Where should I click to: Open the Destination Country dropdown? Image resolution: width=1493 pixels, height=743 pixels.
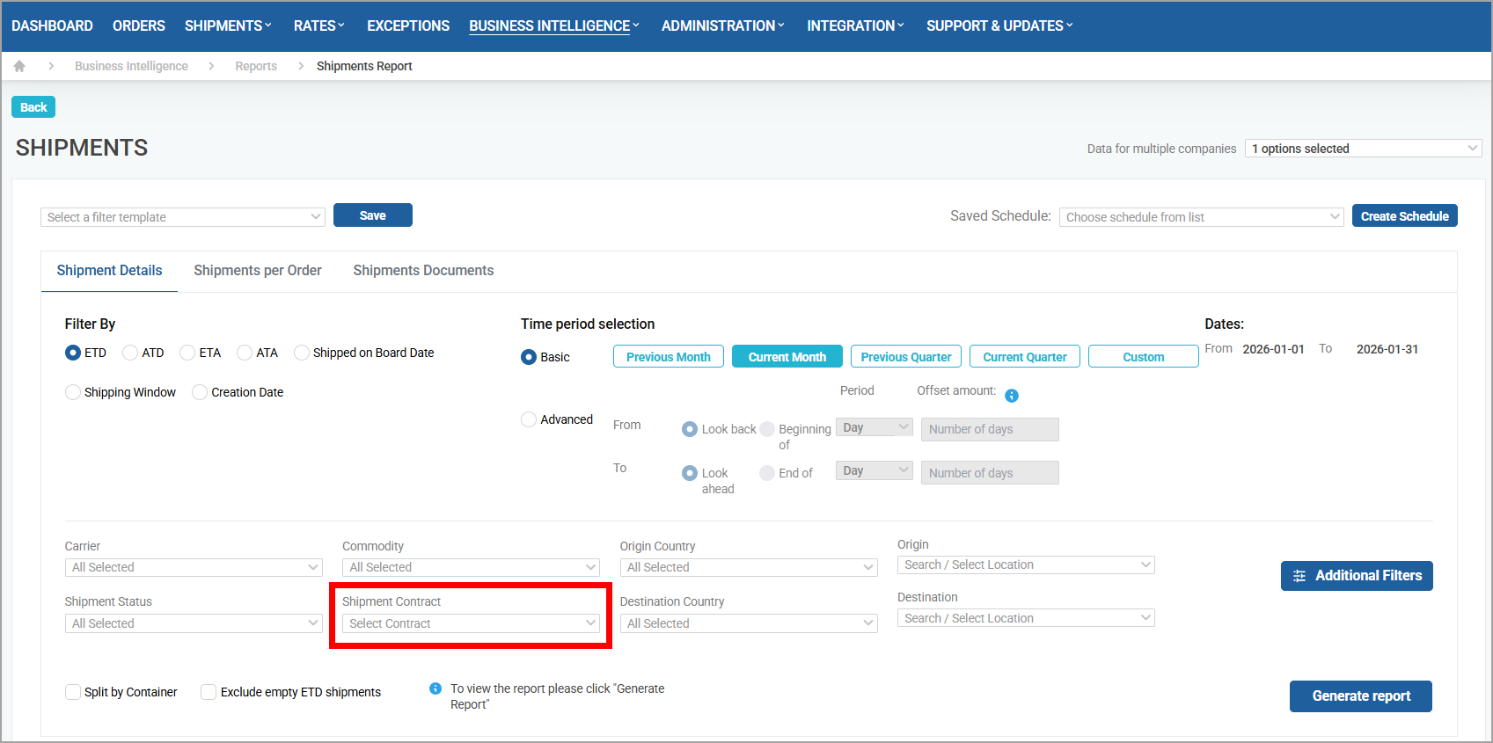pyautogui.click(x=749, y=623)
